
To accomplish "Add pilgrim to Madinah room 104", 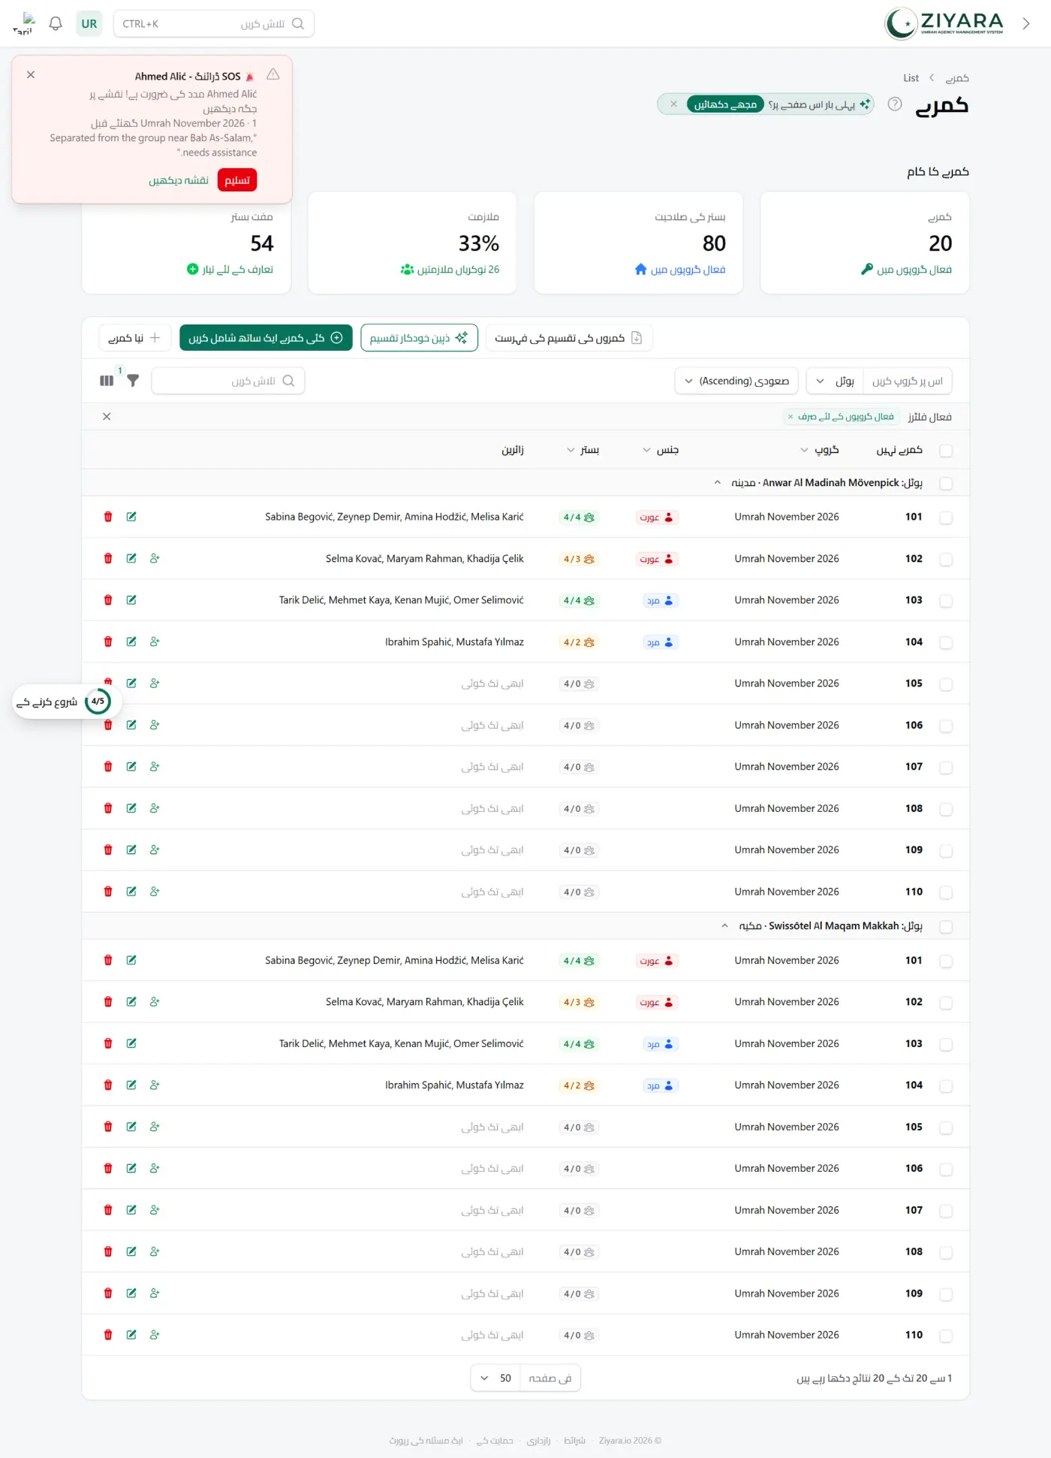I will click(x=155, y=641).
